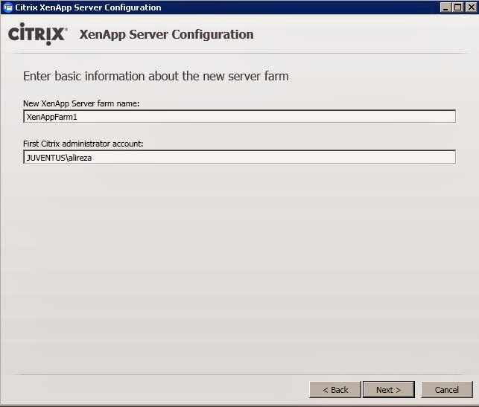Focus the New XenApp Server farm name field
This screenshot has height=407, width=479.
click(x=240, y=117)
